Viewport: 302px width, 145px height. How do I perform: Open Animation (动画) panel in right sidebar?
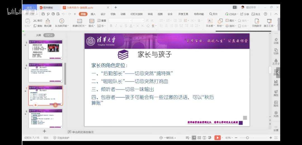pyautogui.click(x=276, y=41)
